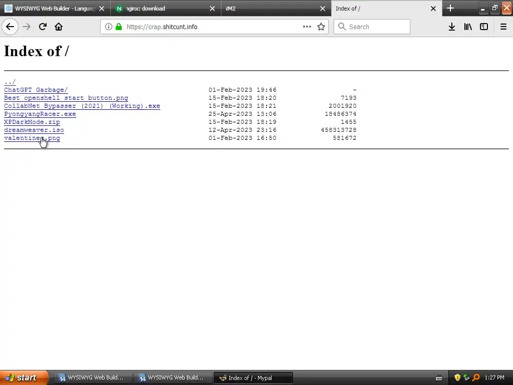Click the yellow security shield tray icon
The image size is (513, 385).
click(457, 378)
